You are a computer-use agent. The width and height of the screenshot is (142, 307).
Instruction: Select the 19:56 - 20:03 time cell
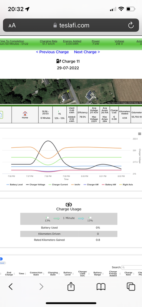coord(45,115)
